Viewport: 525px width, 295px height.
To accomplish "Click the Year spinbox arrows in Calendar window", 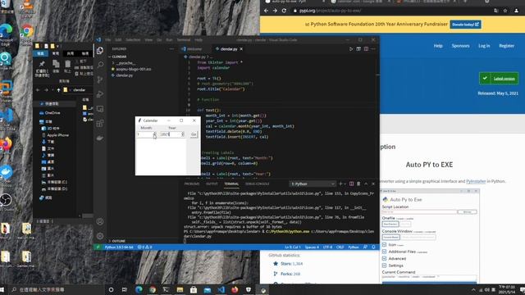I will point(182,134).
